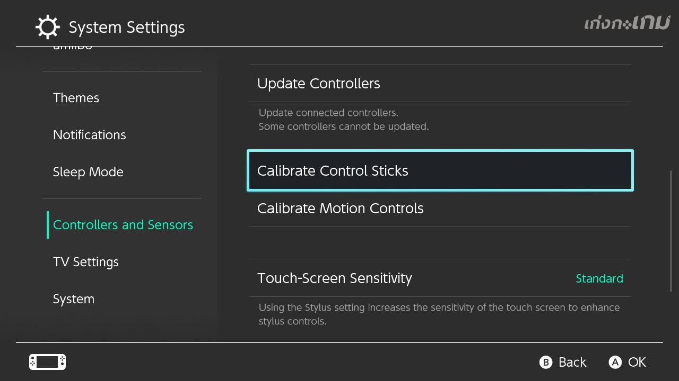This screenshot has height=381, width=679.
Task: Click the handheld console icon
Action: point(47,362)
